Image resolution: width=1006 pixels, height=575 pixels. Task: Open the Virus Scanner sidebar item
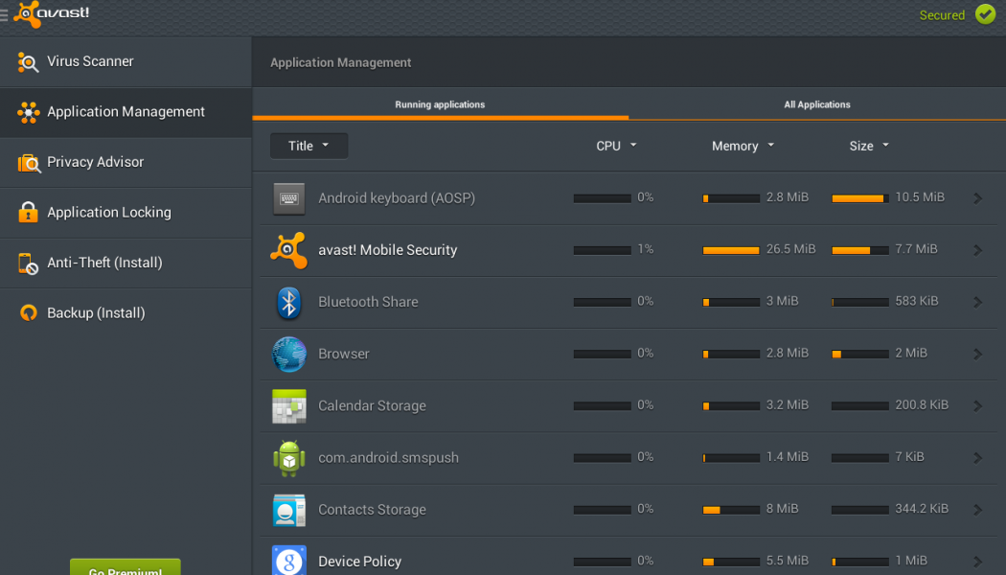click(90, 61)
